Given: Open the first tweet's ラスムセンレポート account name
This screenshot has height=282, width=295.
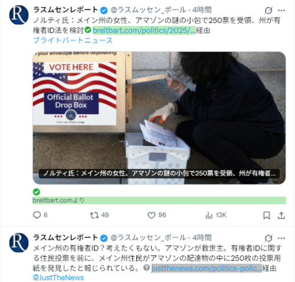Looking at the screenshot, I should (x=65, y=10).
